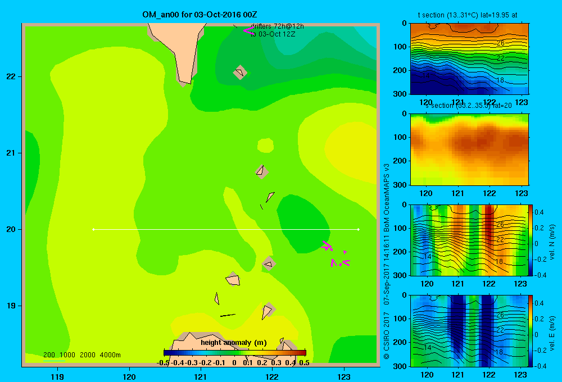Click the CSIRO BoM OceanMAPS v3 copyright text
562x382 pixels.
pos(387,261)
